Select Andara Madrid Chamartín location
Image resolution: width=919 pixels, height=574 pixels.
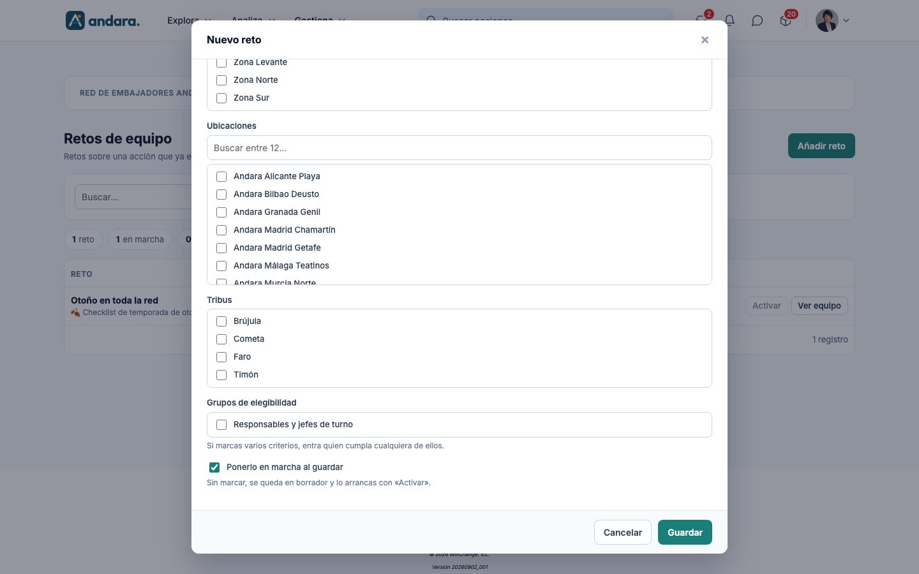tap(221, 230)
